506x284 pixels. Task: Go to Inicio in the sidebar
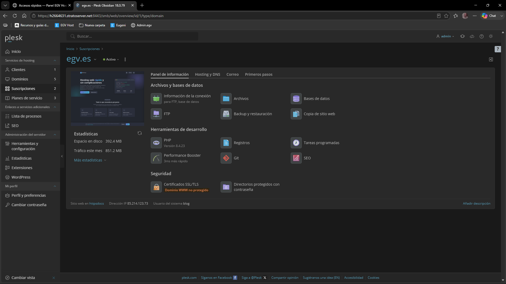tap(31, 52)
